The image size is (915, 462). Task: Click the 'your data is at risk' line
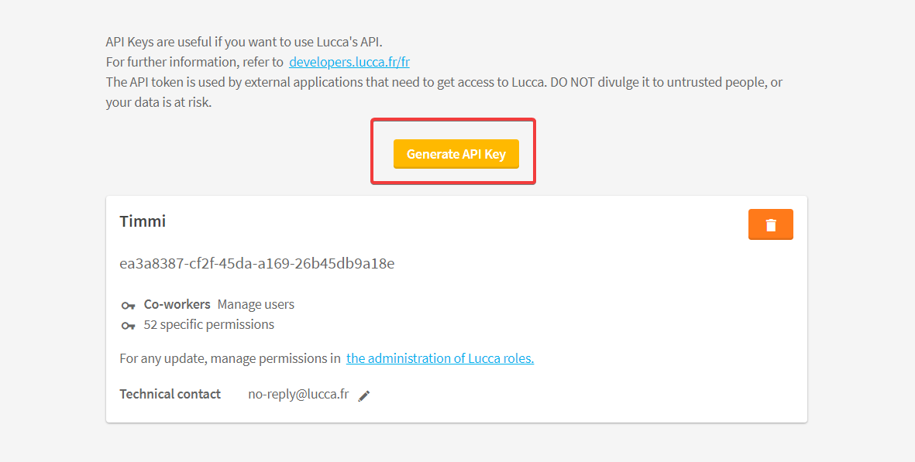[x=159, y=102]
